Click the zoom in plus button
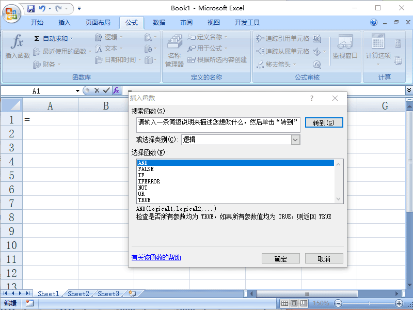The image size is (413, 310). pos(399,303)
